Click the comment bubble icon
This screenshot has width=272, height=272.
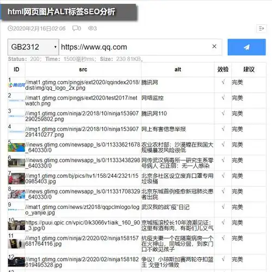75,28
